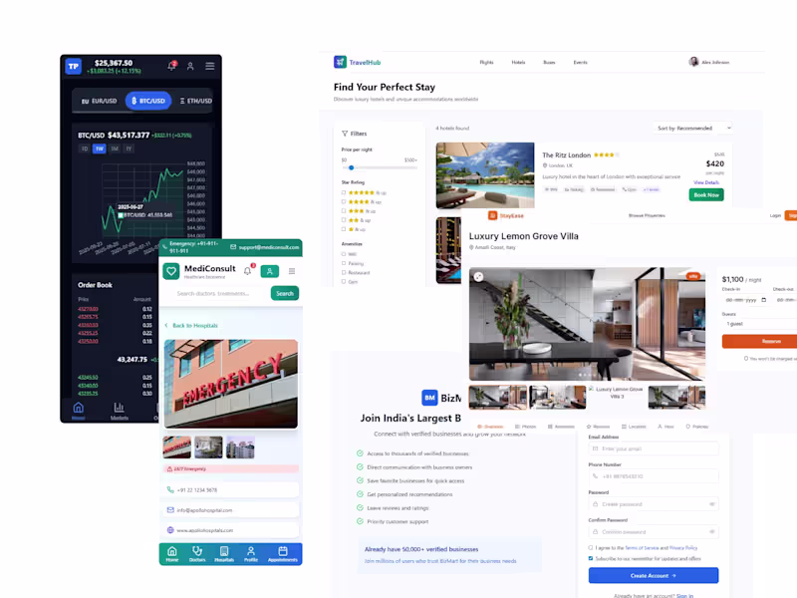Click MediConsult heart logo
Viewport: 797px width, 598px height.
171,271
